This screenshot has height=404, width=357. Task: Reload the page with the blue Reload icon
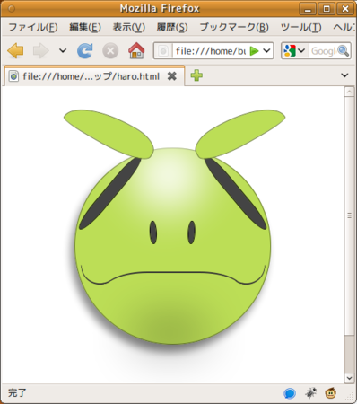pyautogui.click(x=85, y=50)
